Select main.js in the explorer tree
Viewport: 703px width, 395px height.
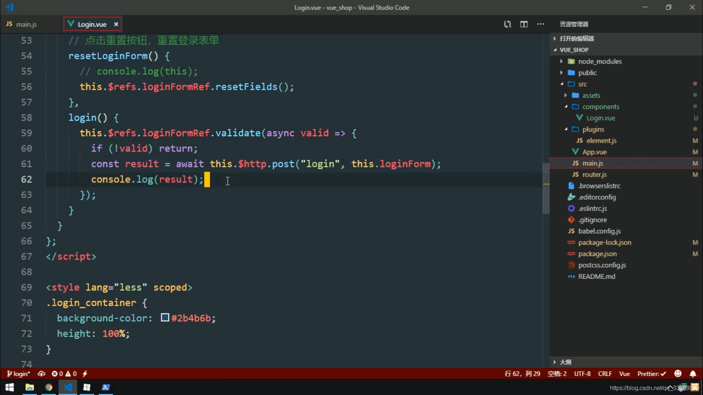pos(626,163)
